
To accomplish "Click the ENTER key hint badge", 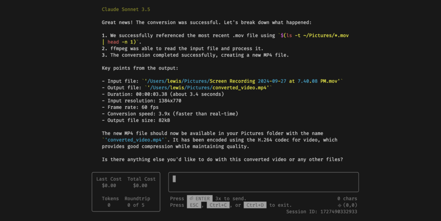I will [200, 199].
